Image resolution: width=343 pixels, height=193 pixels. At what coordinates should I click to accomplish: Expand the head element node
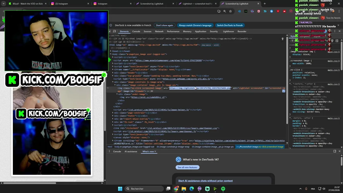(x=110, y=51)
